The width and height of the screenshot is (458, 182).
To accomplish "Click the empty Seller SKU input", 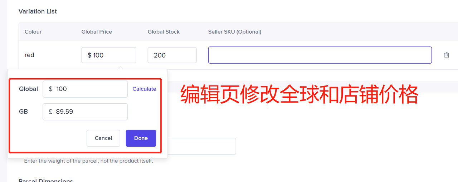I will [x=320, y=55].
